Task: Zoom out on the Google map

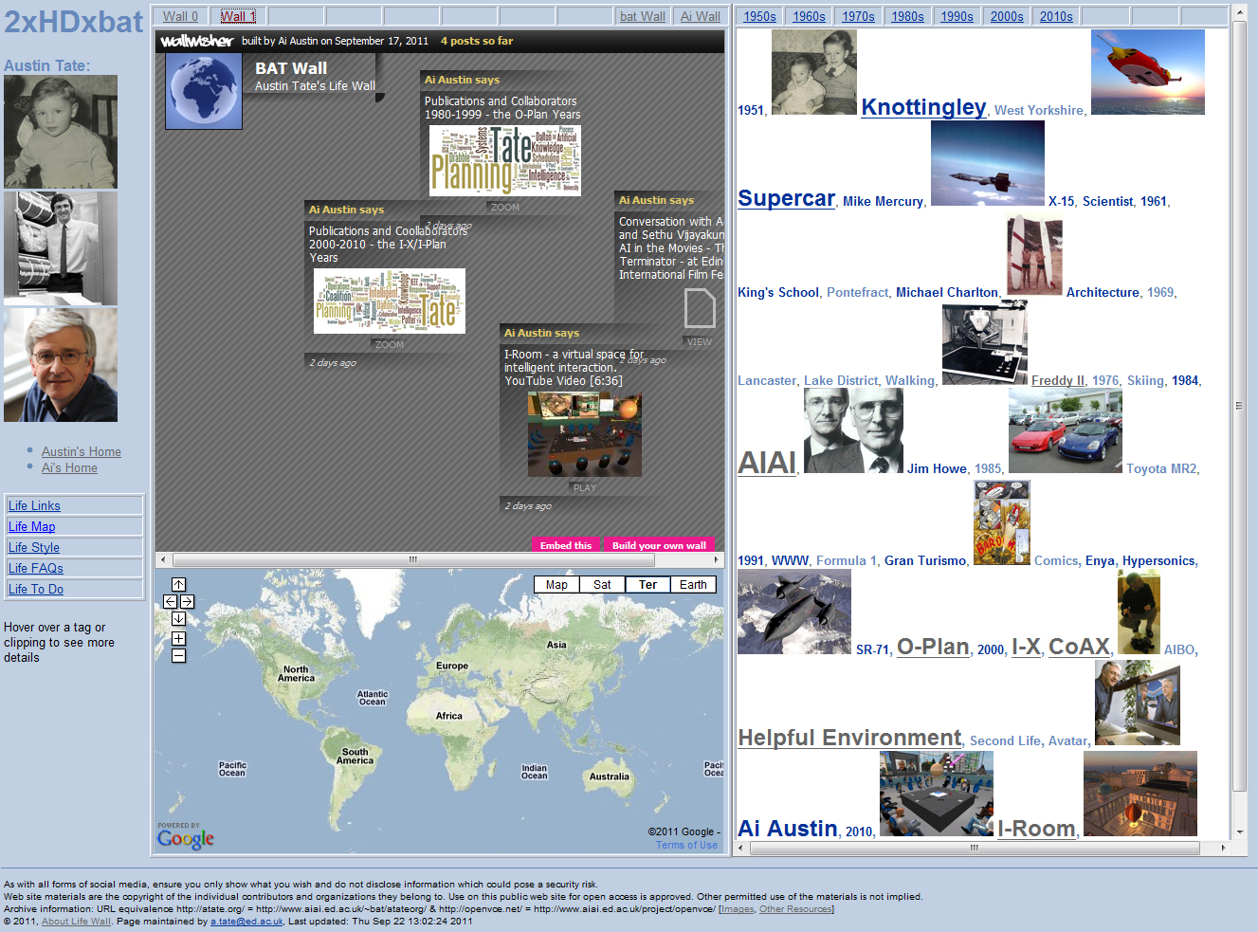Action: [x=178, y=656]
